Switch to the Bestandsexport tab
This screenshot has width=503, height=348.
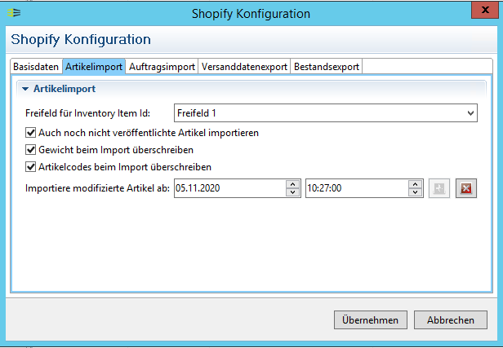327,67
